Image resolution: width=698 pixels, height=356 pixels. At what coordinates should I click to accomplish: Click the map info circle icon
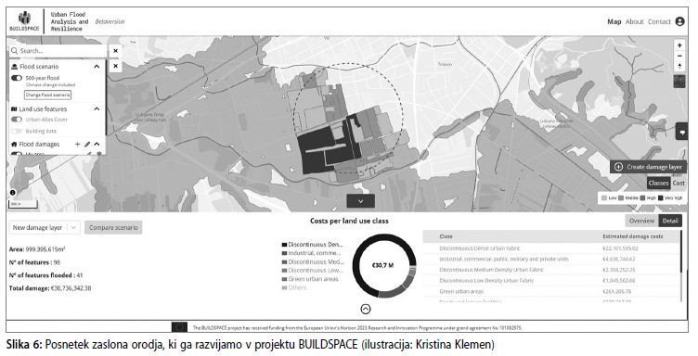[12, 193]
